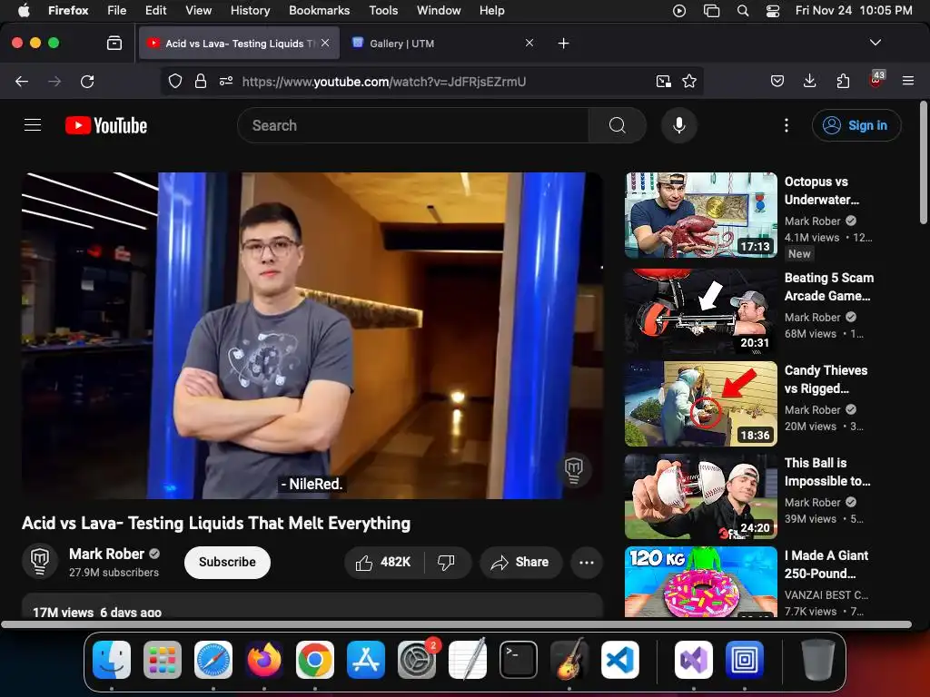Image resolution: width=930 pixels, height=697 pixels.
Task: Go back with Firefox back arrow
Action: pos(22,81)
